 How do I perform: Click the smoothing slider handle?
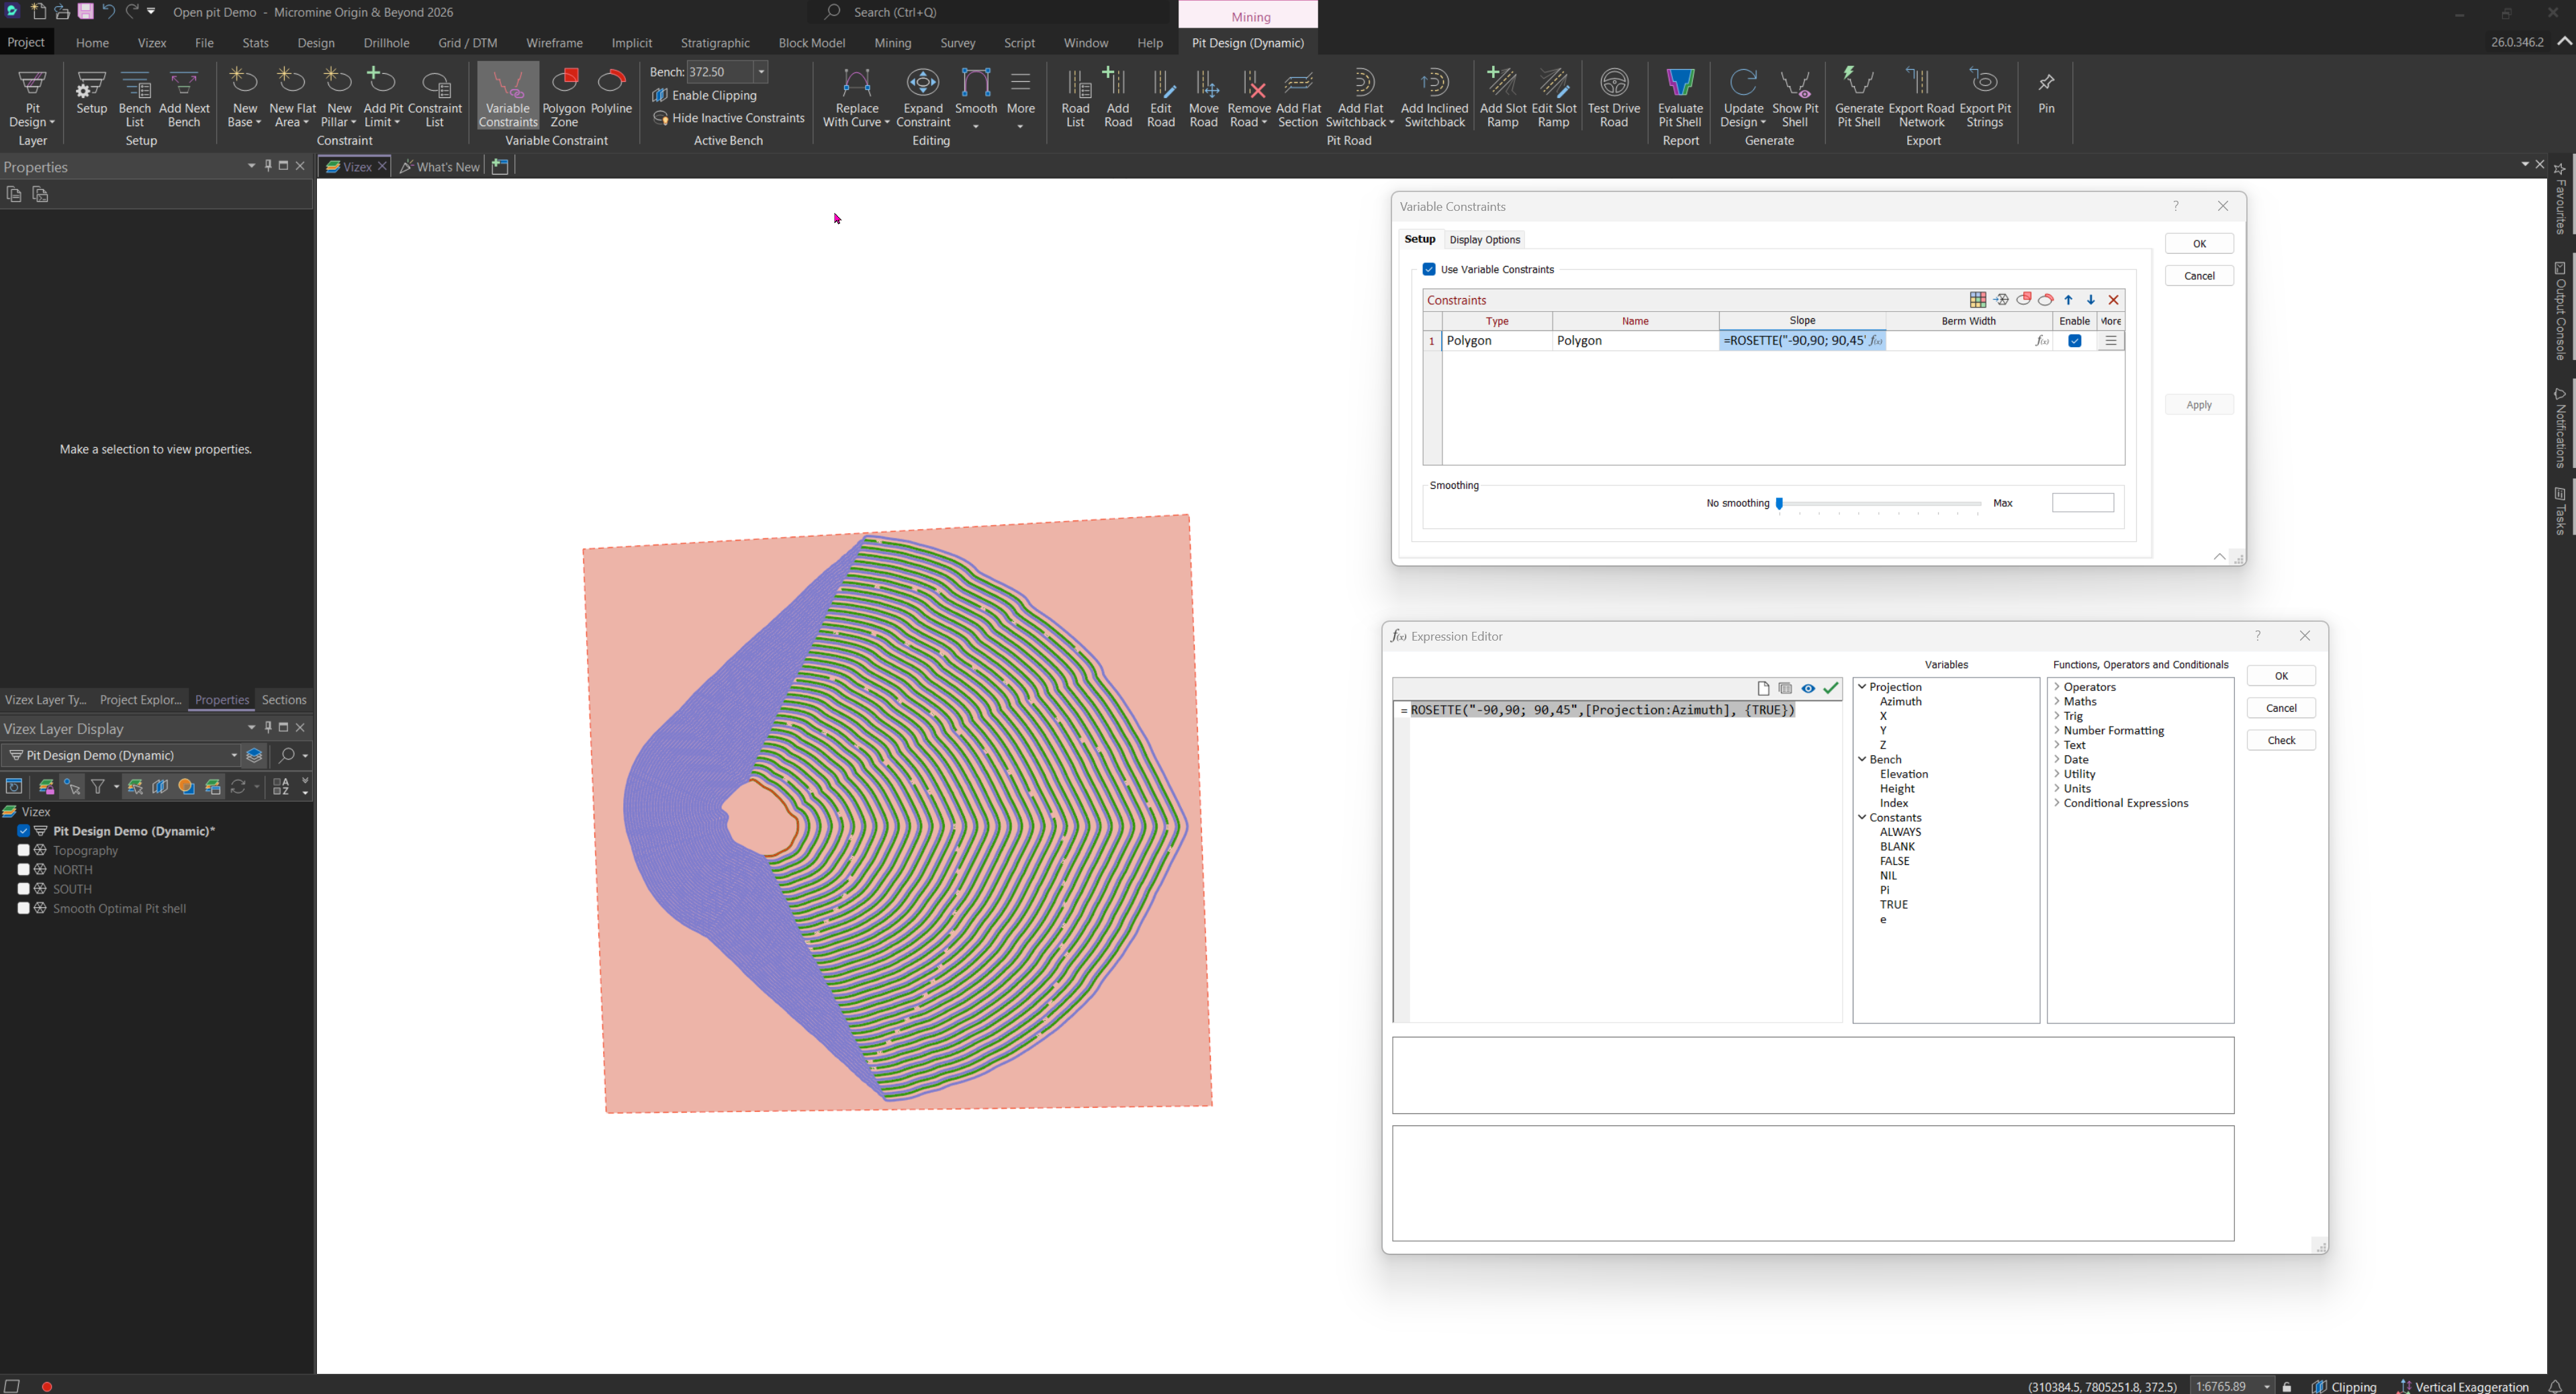(1780, 504)
